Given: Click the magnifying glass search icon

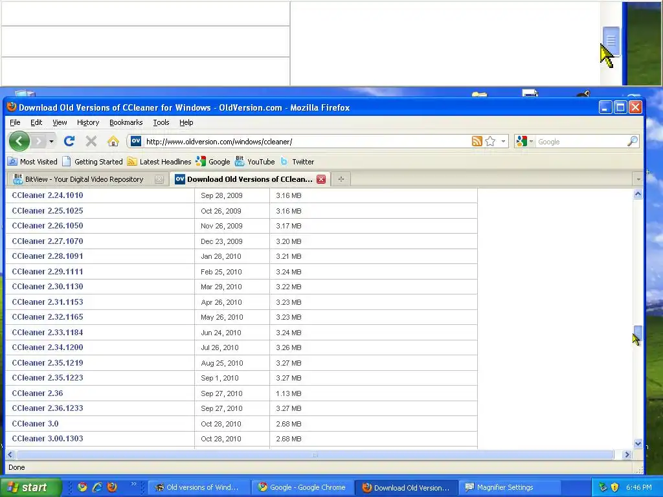Looking at the screenshot, I should point(632,141).
